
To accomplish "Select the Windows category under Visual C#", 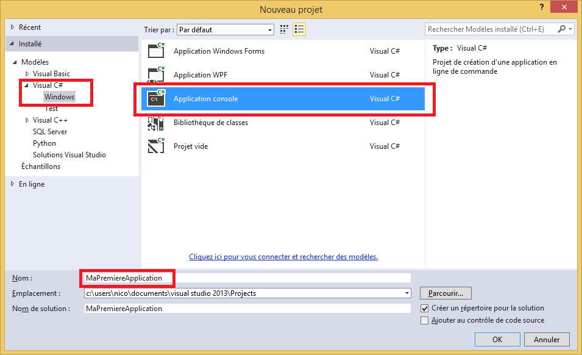I will (59, 97).
